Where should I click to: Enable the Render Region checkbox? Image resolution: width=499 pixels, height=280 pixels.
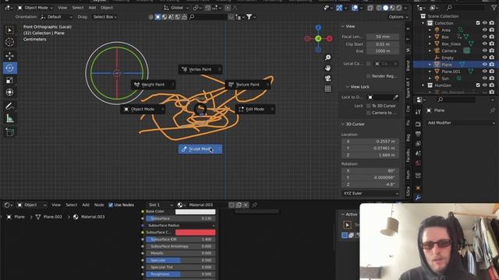(369, 76)
